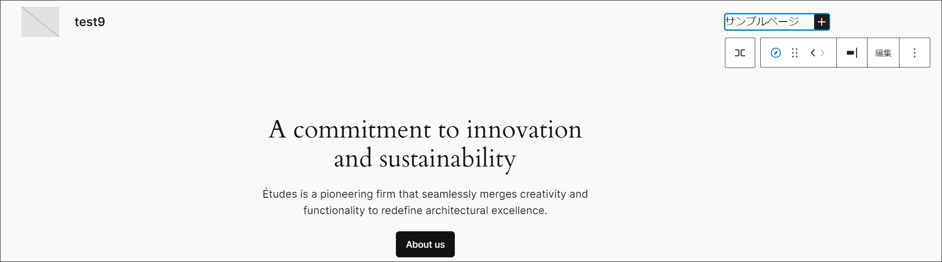Image resolution: width=942 pixels, height=262 pixels.
Task: Open the three-dot block options menu
Action: click(914, 53)
